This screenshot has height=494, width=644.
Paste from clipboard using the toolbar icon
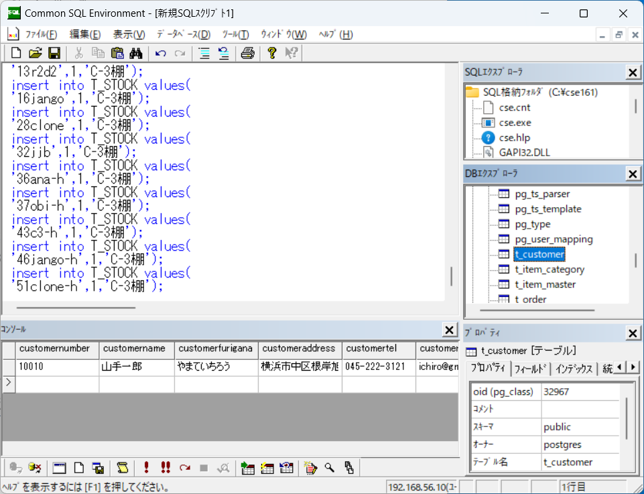[x=117, y=53]
